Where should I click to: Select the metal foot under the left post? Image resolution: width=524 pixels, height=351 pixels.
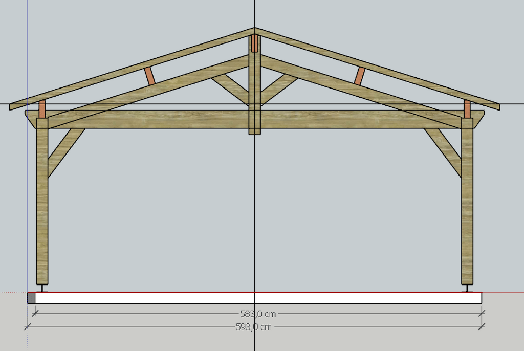pyautogui.click(x=42, y=289)
